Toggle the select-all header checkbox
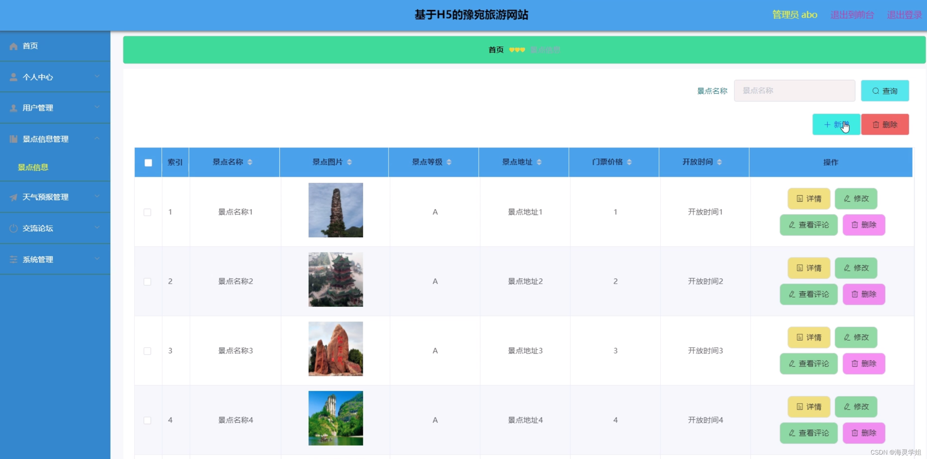Image resolution: width=927 pixels, height=459 pixels. [148, 163]
